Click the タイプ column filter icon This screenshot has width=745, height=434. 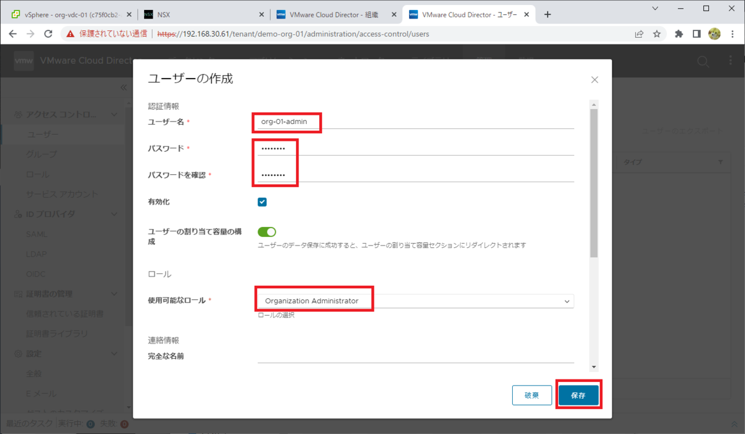coord(720,162)
